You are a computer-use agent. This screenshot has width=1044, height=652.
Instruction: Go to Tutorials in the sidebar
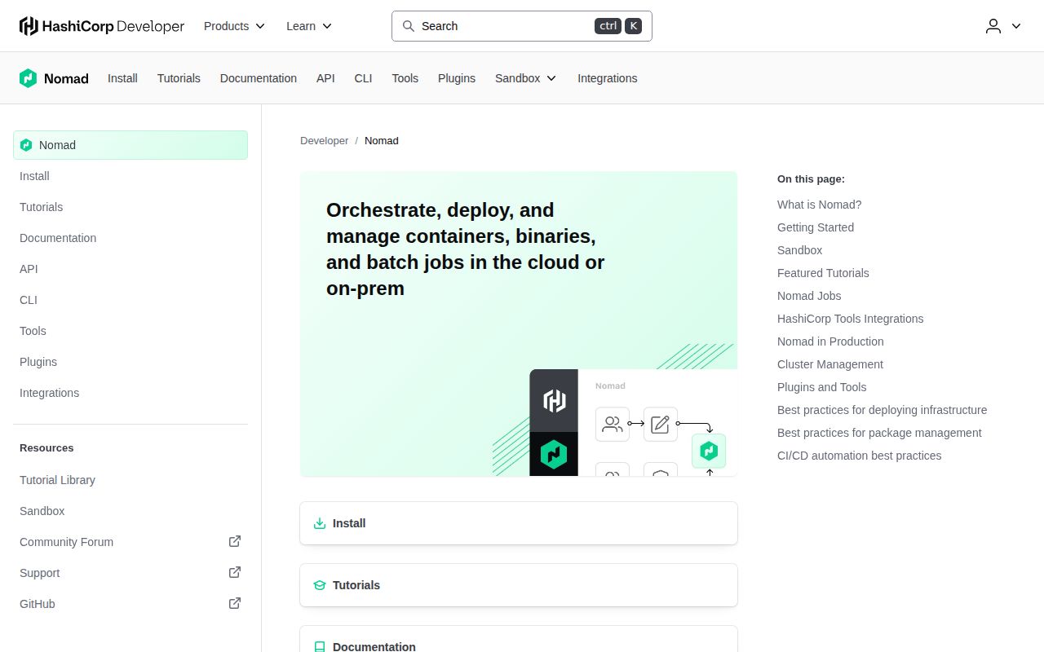point(130,207)
